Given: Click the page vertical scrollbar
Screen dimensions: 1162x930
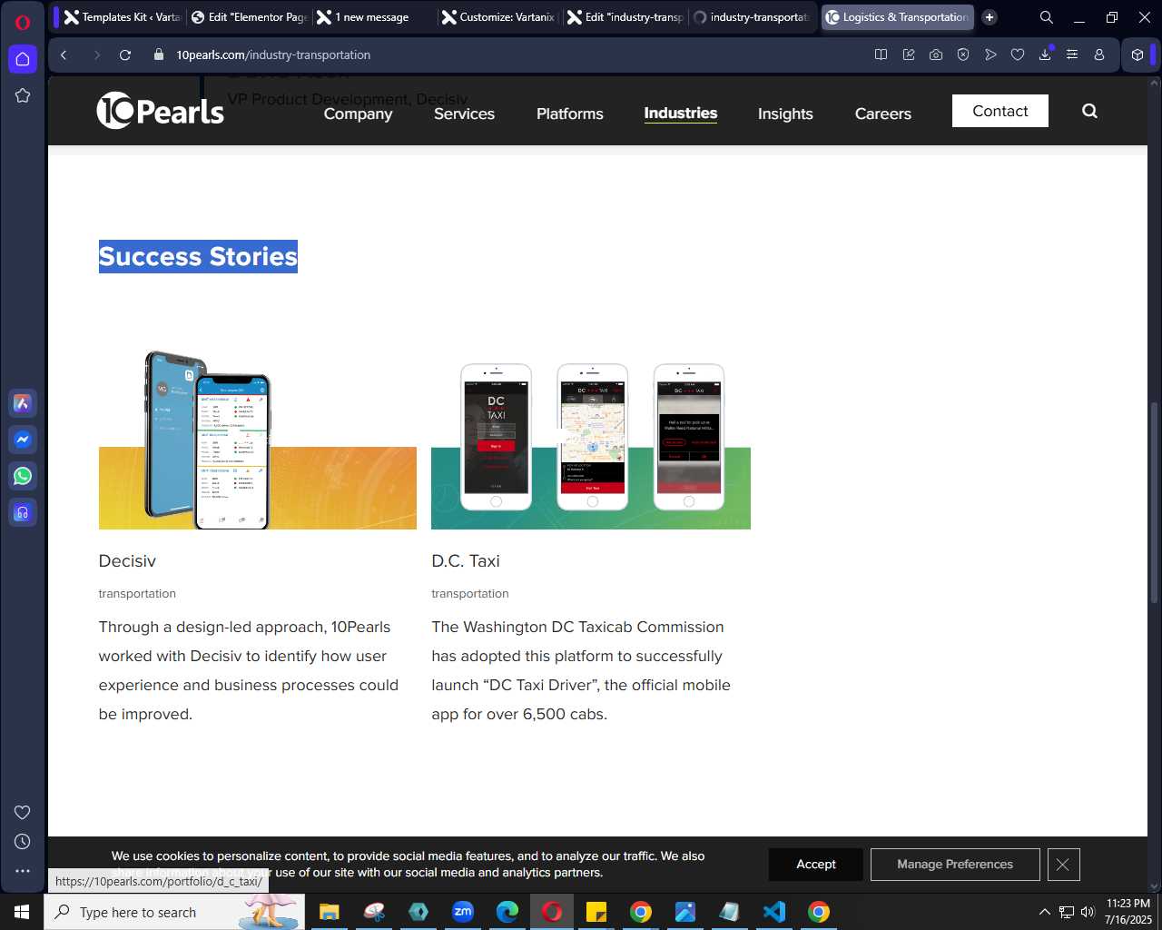Looking at the screenshot, I should pyautogui.click(x=1155, y=501).
